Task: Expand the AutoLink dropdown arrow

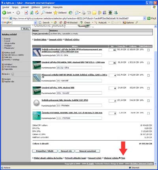Action: point(109,23)
